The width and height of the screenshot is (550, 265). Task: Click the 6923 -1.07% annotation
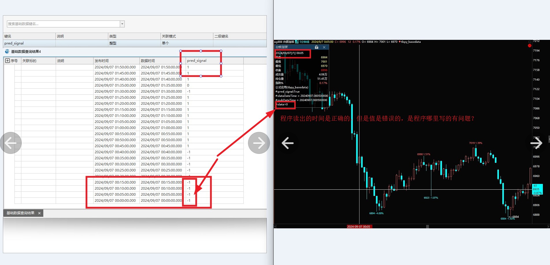pyautogui.click(x=431, y=198)
